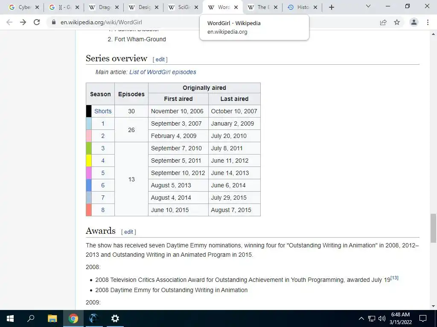Bookmark this page with the star icon
The width and height of the screenshot is (437, 327).
point(397,22)
